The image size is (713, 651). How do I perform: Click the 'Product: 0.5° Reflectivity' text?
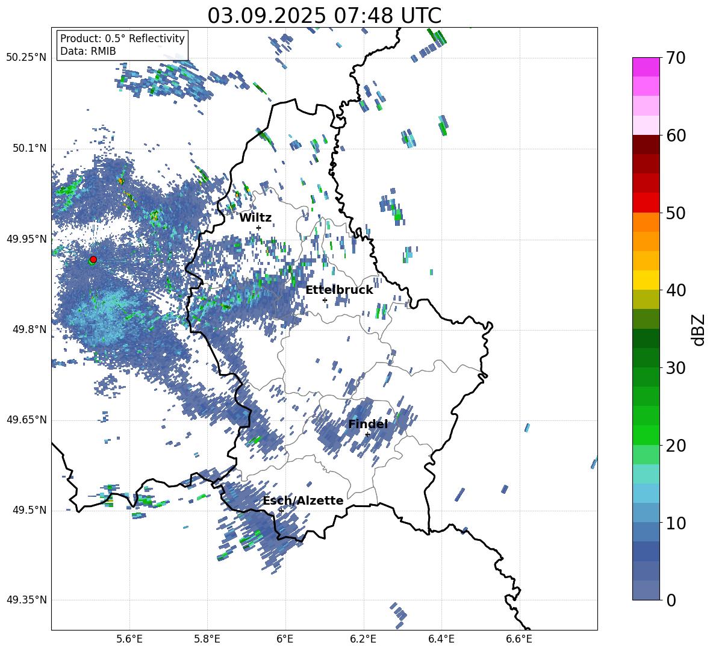coord(122,39)
